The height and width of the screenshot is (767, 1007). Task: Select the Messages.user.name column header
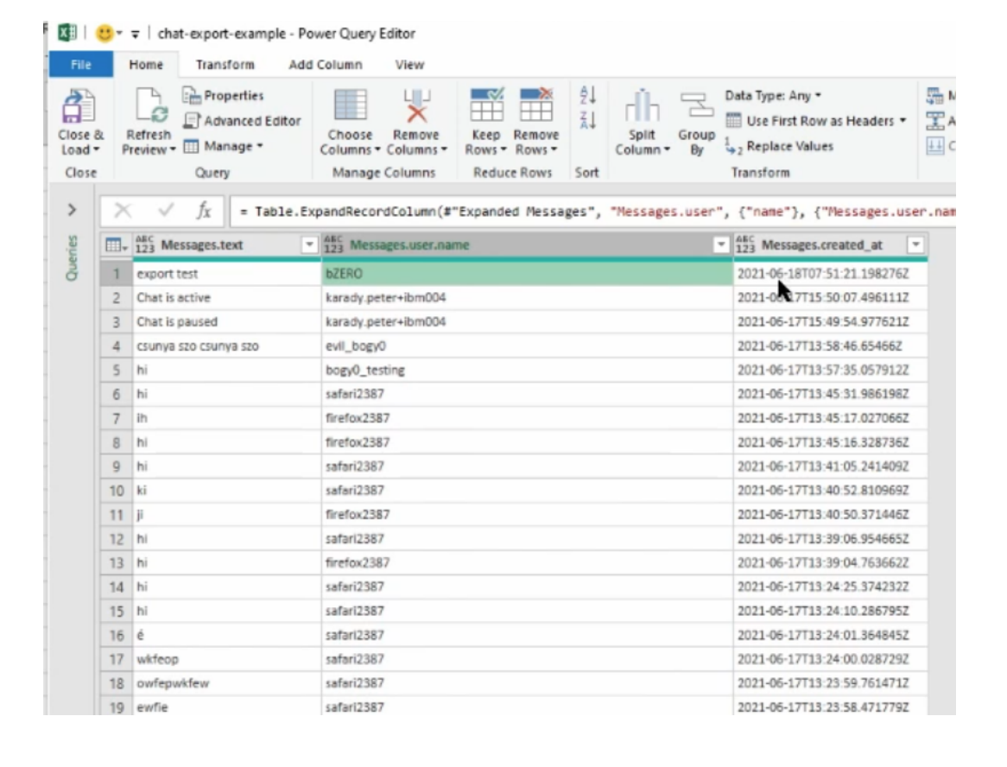tap(527, 244)
